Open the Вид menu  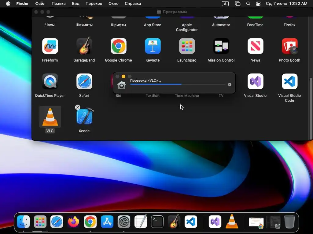75,4
